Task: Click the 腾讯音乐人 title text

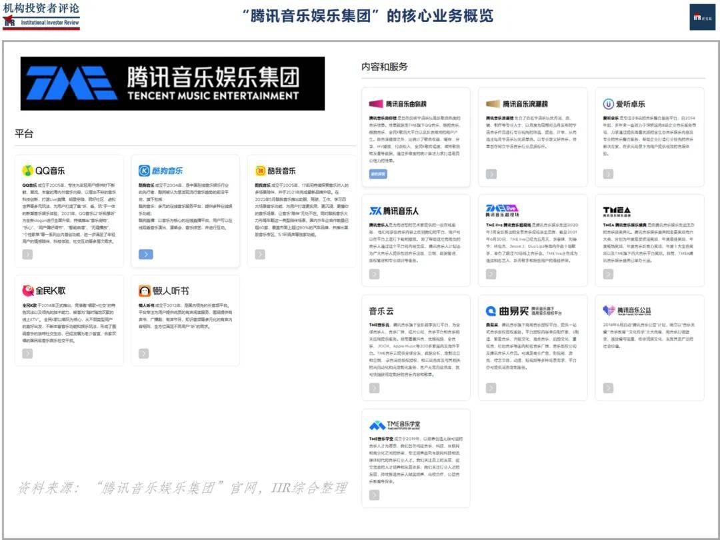Action: (x=401, y=211)
